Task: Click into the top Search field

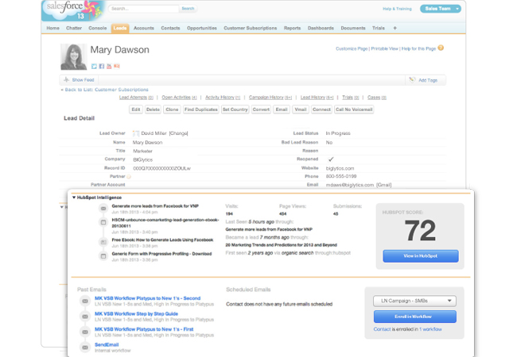Action: tap(143, 9)
